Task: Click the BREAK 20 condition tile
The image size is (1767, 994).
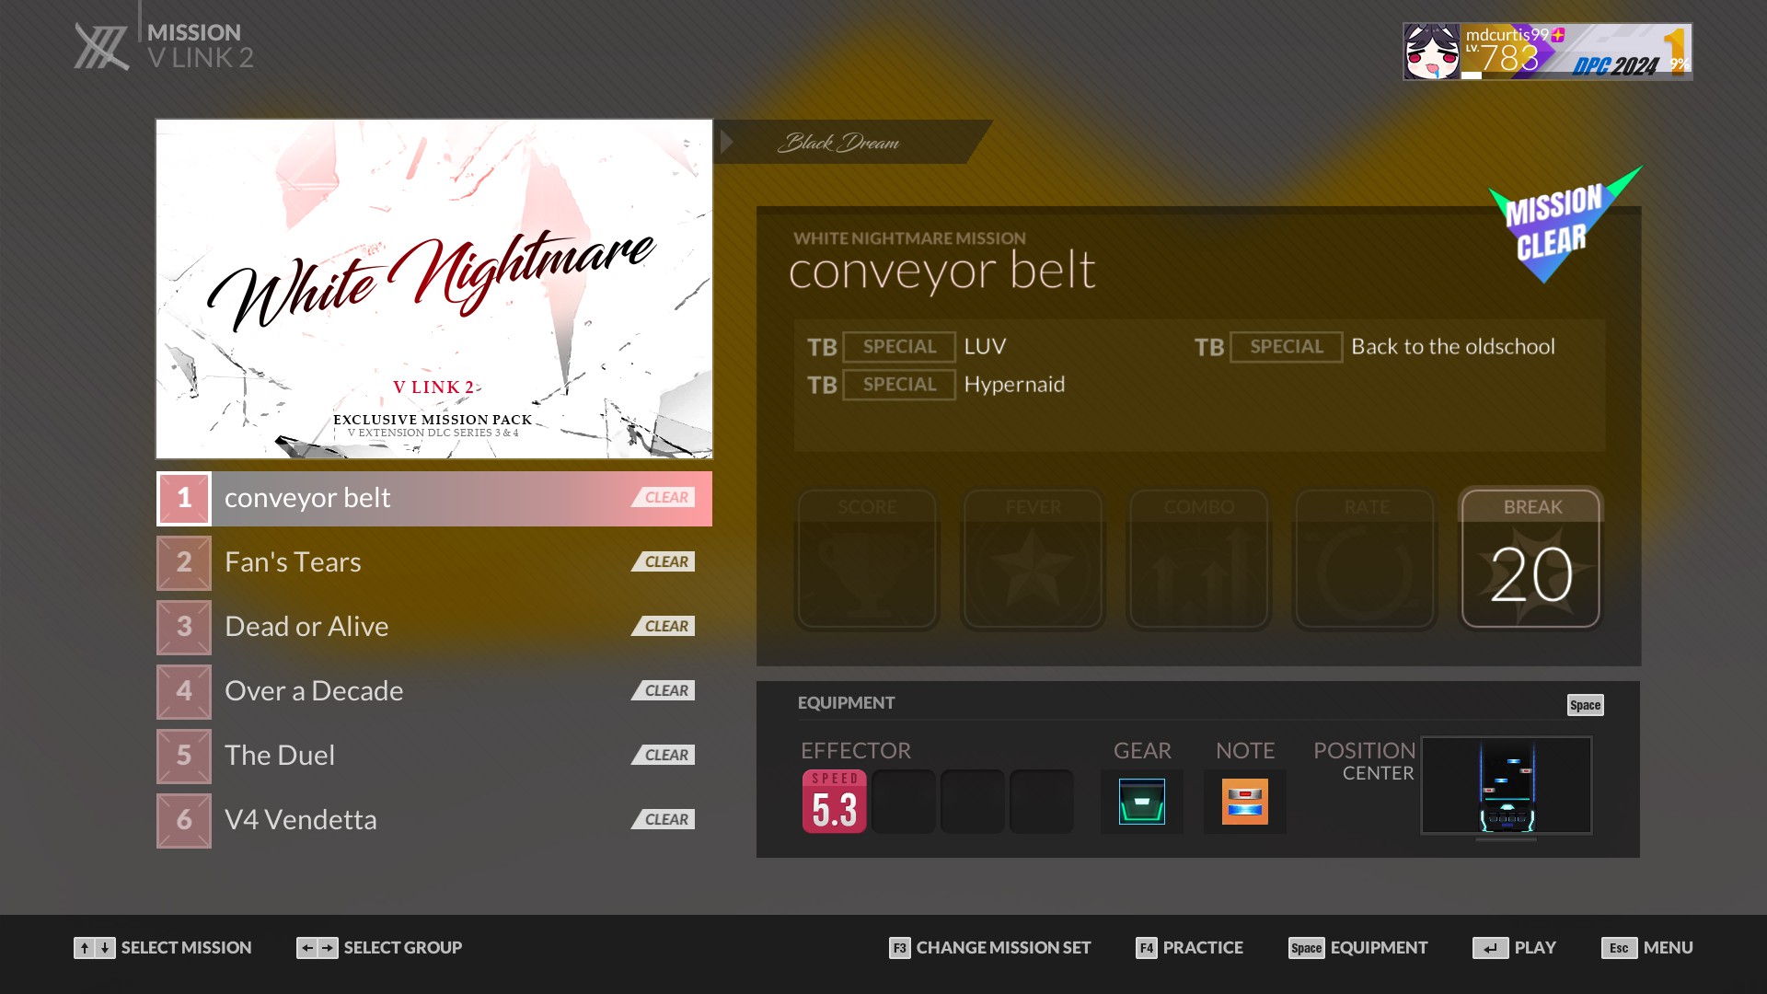Action: pyautogui.click(x=1530, y=559)
